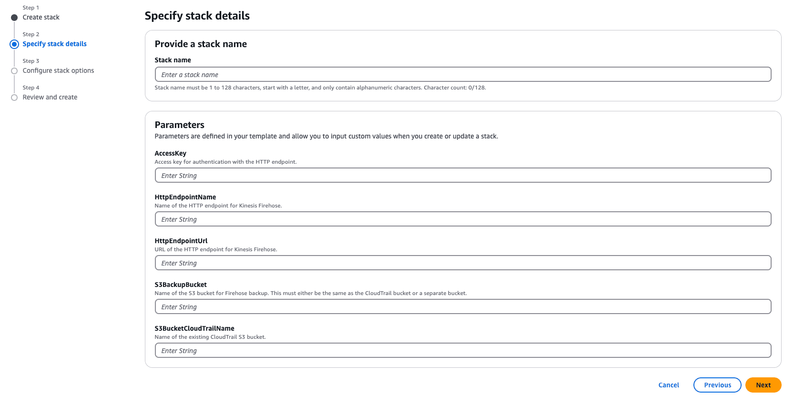Navigate to Configure stack options step
Screen dimensions: 804x404
(x=58, y=70)
